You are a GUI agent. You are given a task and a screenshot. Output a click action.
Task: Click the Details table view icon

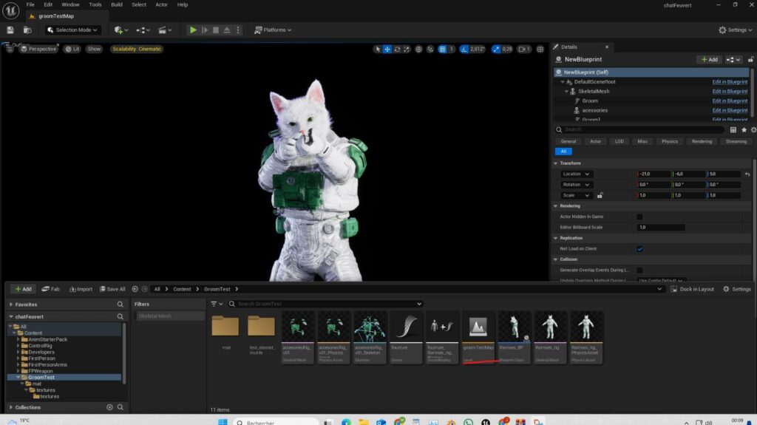pos(733,129)
